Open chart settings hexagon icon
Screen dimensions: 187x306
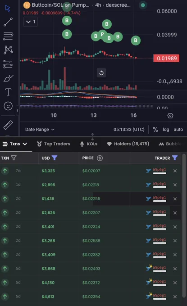coord(170,116)
